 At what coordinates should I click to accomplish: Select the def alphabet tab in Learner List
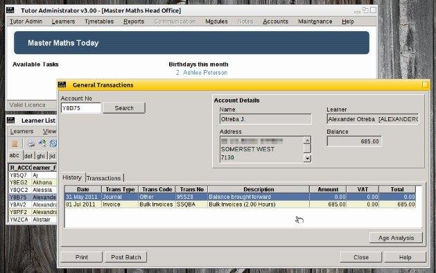pyautogui.click(x=28, y=156)
